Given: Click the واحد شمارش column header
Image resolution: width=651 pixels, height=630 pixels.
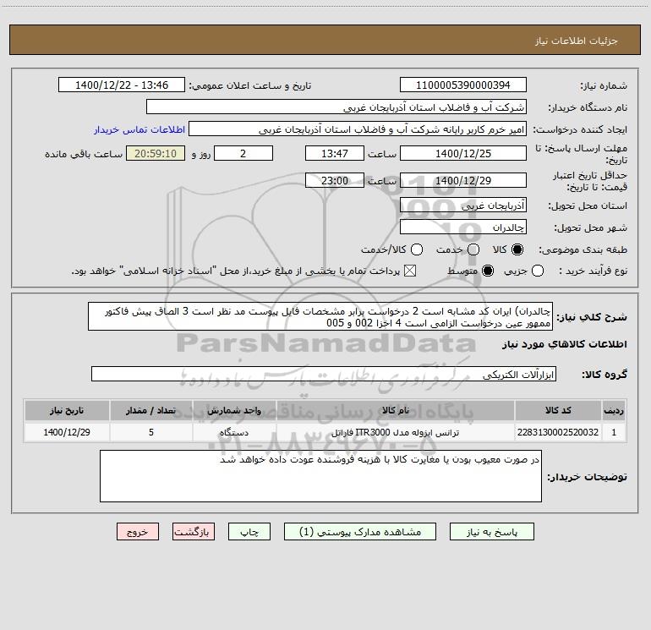Looking at the screenshot, I should tap(234, 410).
